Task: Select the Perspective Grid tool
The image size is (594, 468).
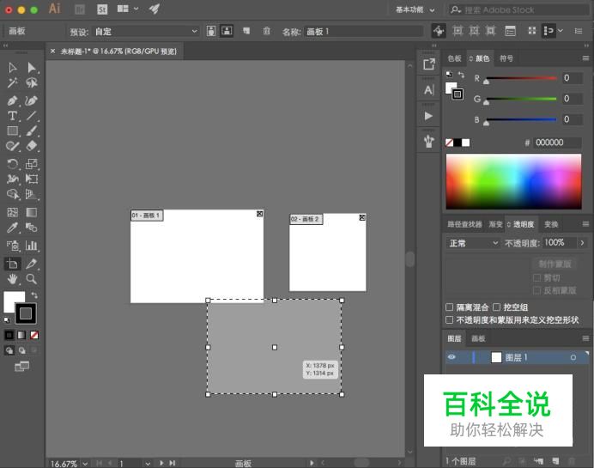Action: coord(32,194)
